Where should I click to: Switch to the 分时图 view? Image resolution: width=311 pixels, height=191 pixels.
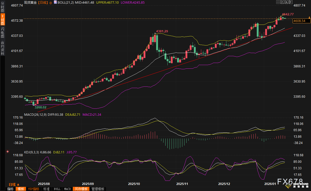tap(2, 5)
